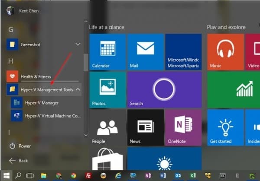This screenshot has width=260, height=181.
Task: Open Command Prompt from the taskbar
Action: point(223,175)
